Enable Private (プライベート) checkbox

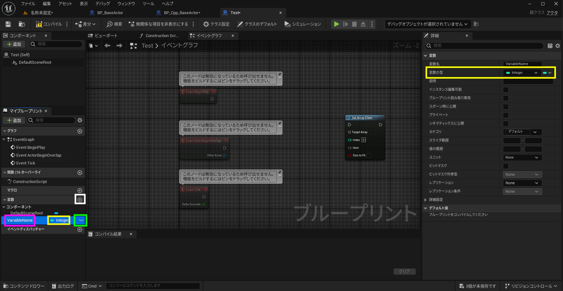[x=506, y=115]
